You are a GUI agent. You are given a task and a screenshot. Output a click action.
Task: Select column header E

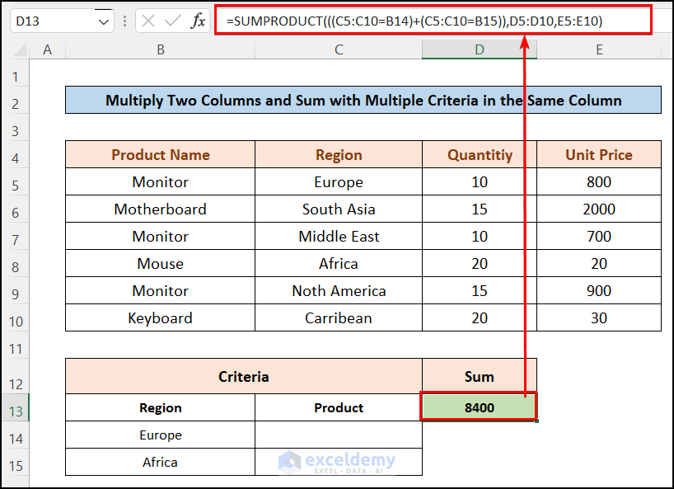(x=599, y=49)
